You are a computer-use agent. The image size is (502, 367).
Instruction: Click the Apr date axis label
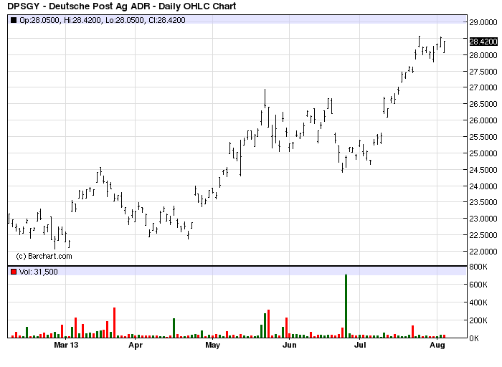pos(136,345)
